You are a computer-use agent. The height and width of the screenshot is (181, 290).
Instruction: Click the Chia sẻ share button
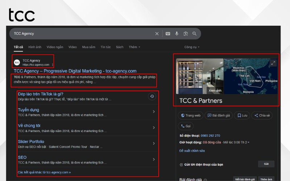point(262,115)
